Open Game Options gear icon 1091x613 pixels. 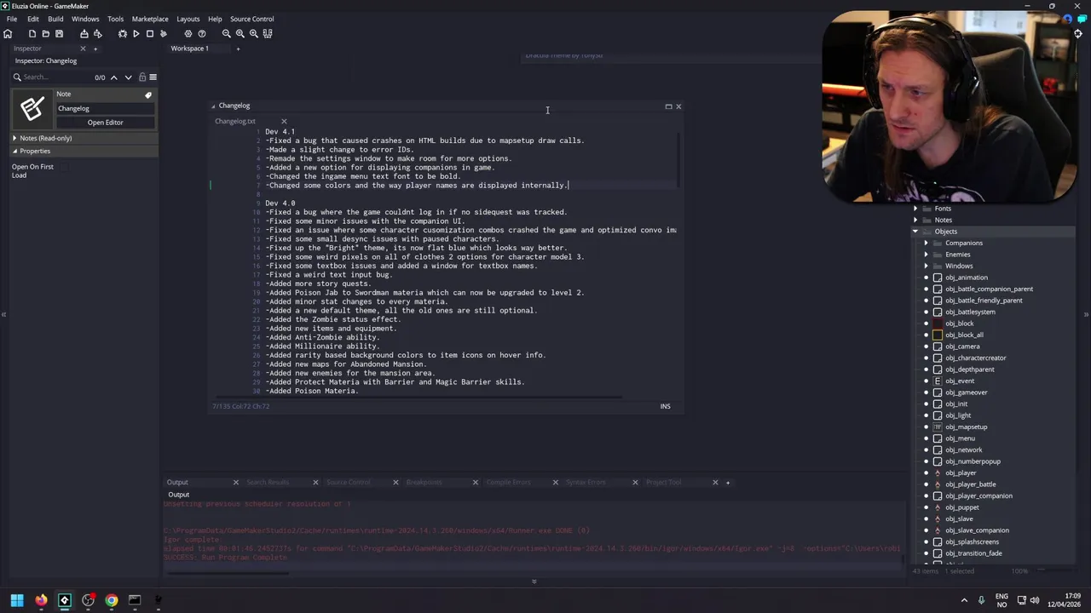click(x=188, y=33)
